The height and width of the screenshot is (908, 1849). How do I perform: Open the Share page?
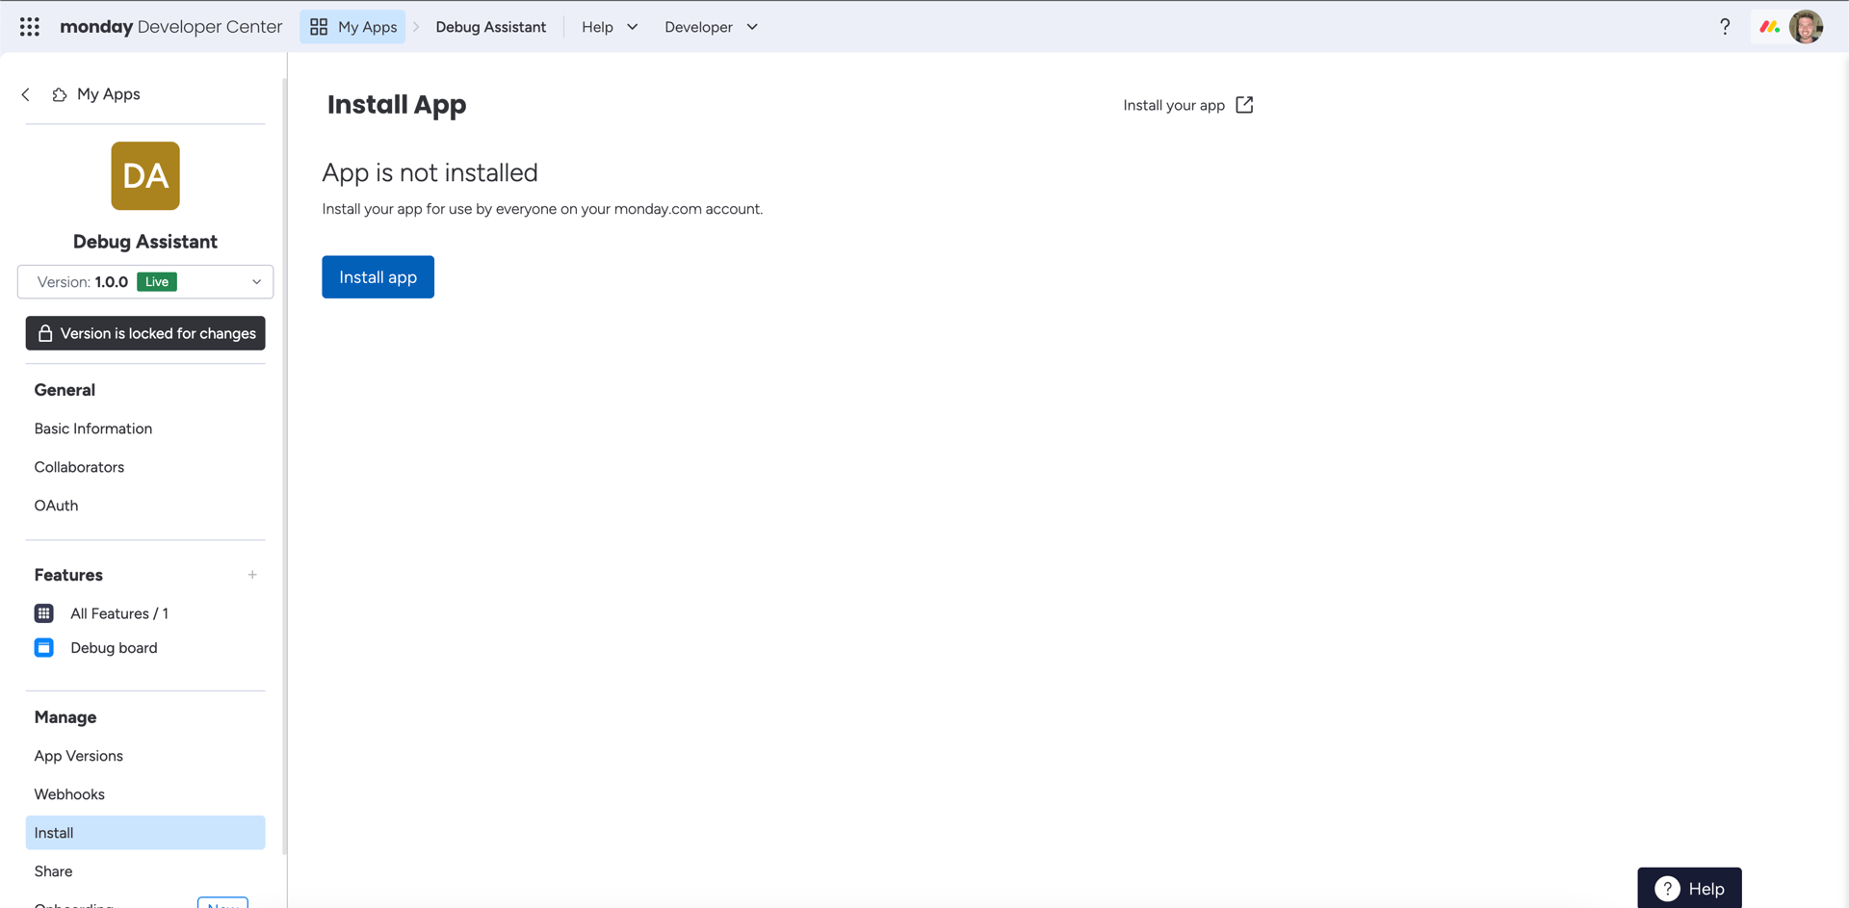pos(53,871)
